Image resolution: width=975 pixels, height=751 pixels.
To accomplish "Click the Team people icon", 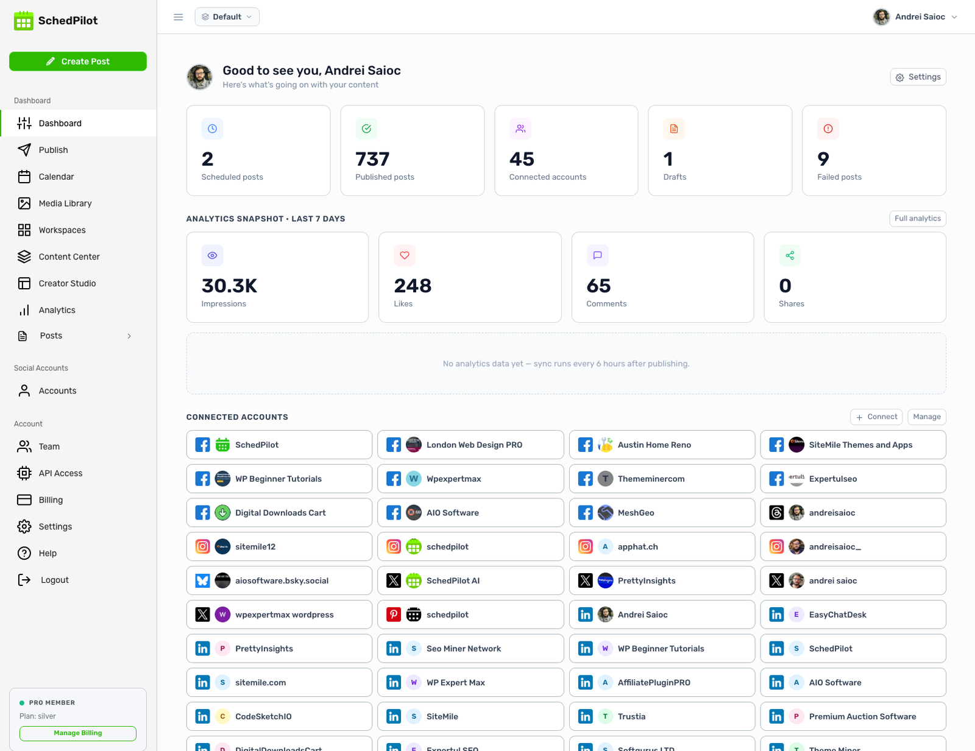I will click(x=24, y=446).
